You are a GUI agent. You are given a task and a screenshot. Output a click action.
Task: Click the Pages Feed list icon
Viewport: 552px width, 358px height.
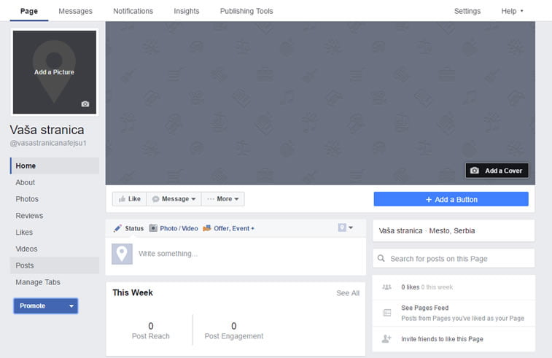pos(387,313)
